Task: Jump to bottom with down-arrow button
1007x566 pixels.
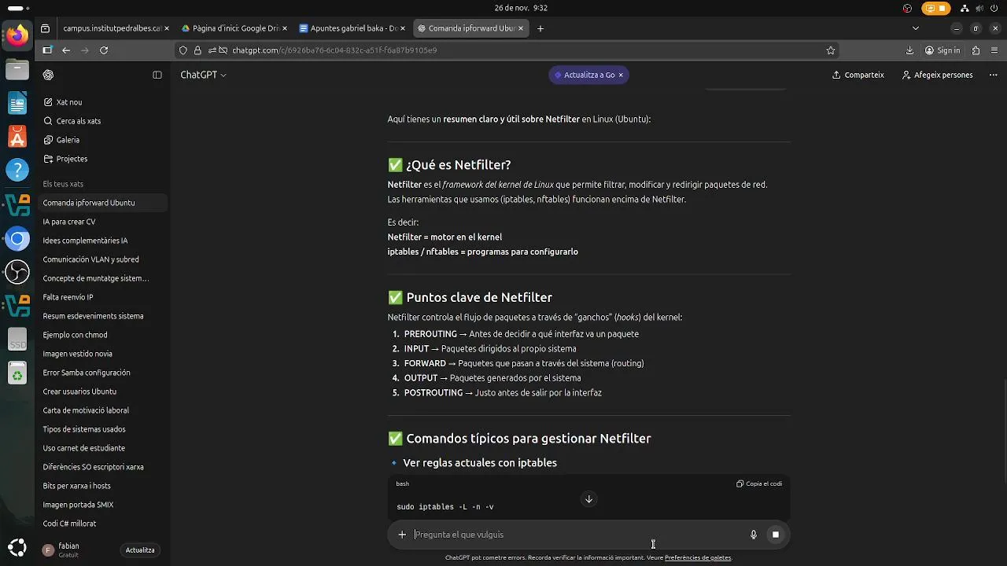Action: (x=588, y=499)
